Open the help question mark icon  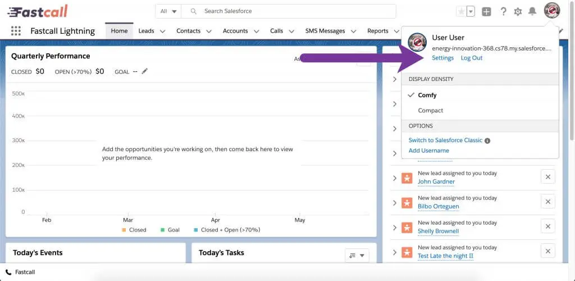[x=504, y=11]
